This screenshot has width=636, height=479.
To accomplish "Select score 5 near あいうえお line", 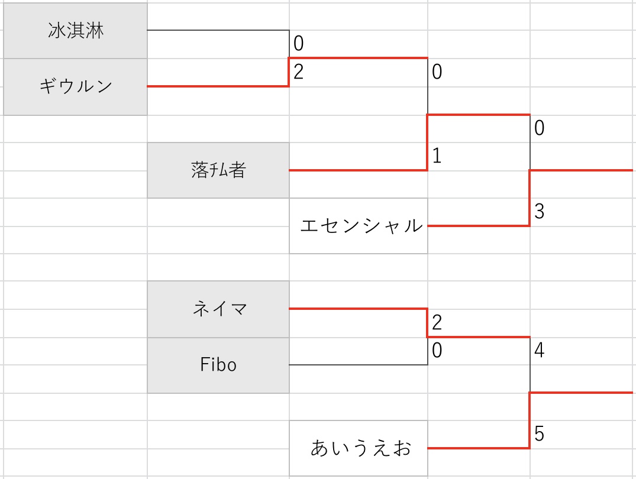I will pyautogui.click(x=539, y=434).
